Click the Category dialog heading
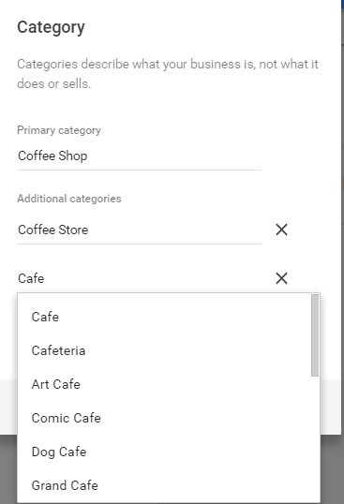The image size is (344, 504). tap(51, 28)
